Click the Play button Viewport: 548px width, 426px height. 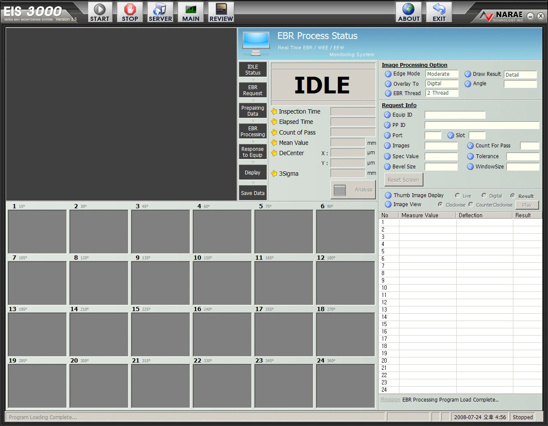pyautogui.click(x=527, y=205)
